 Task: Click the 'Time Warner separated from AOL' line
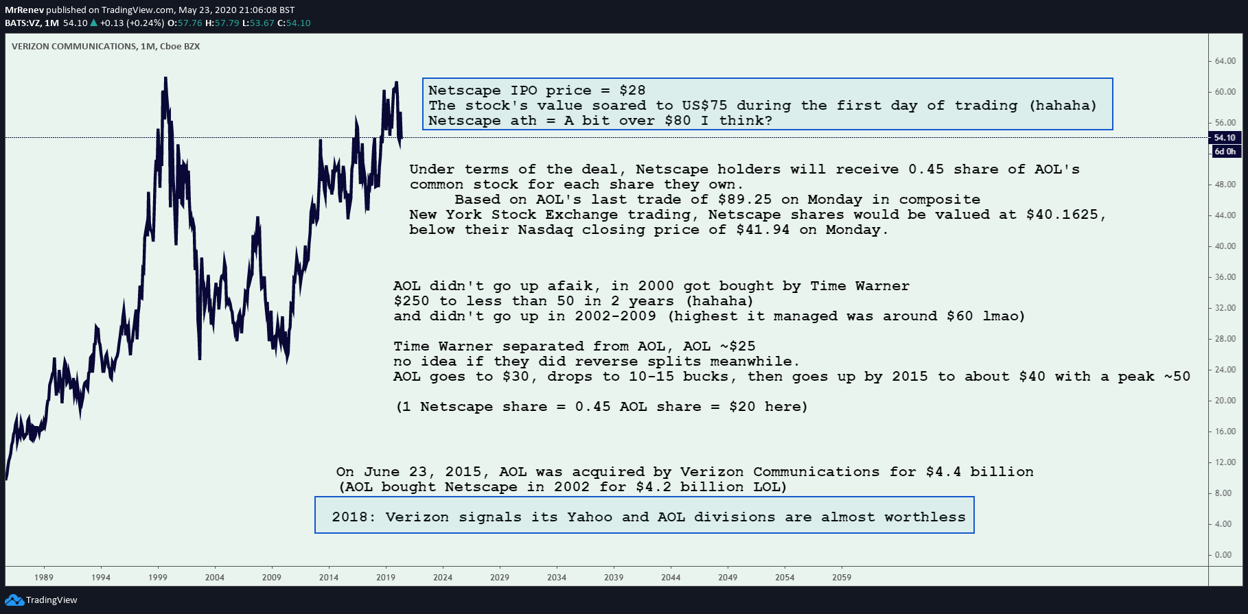point(574,346)
